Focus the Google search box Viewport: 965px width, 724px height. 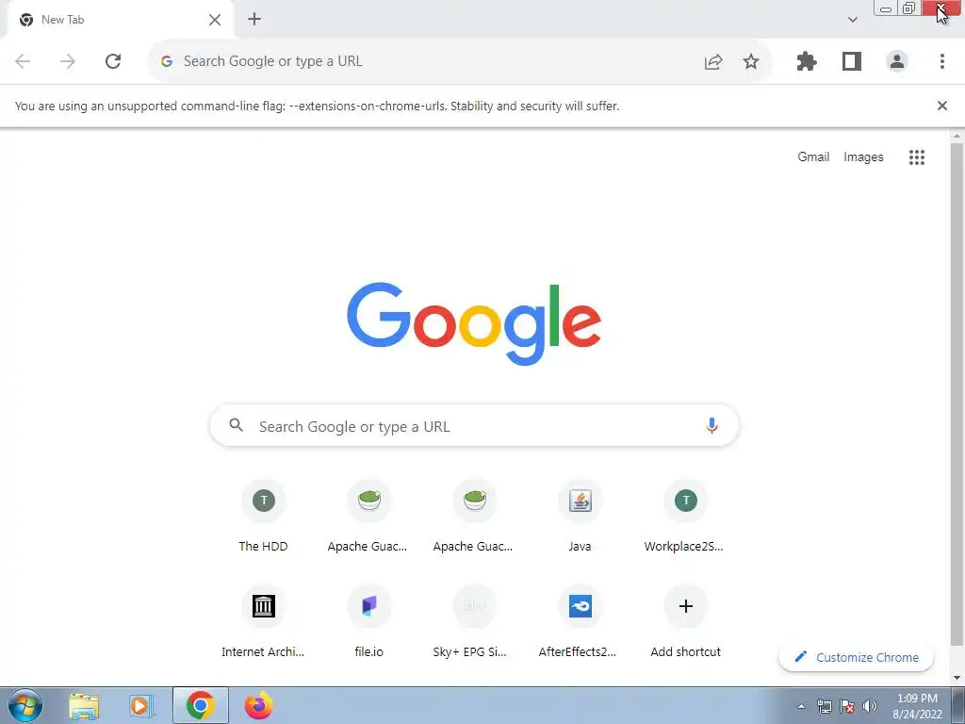point(474,426)
